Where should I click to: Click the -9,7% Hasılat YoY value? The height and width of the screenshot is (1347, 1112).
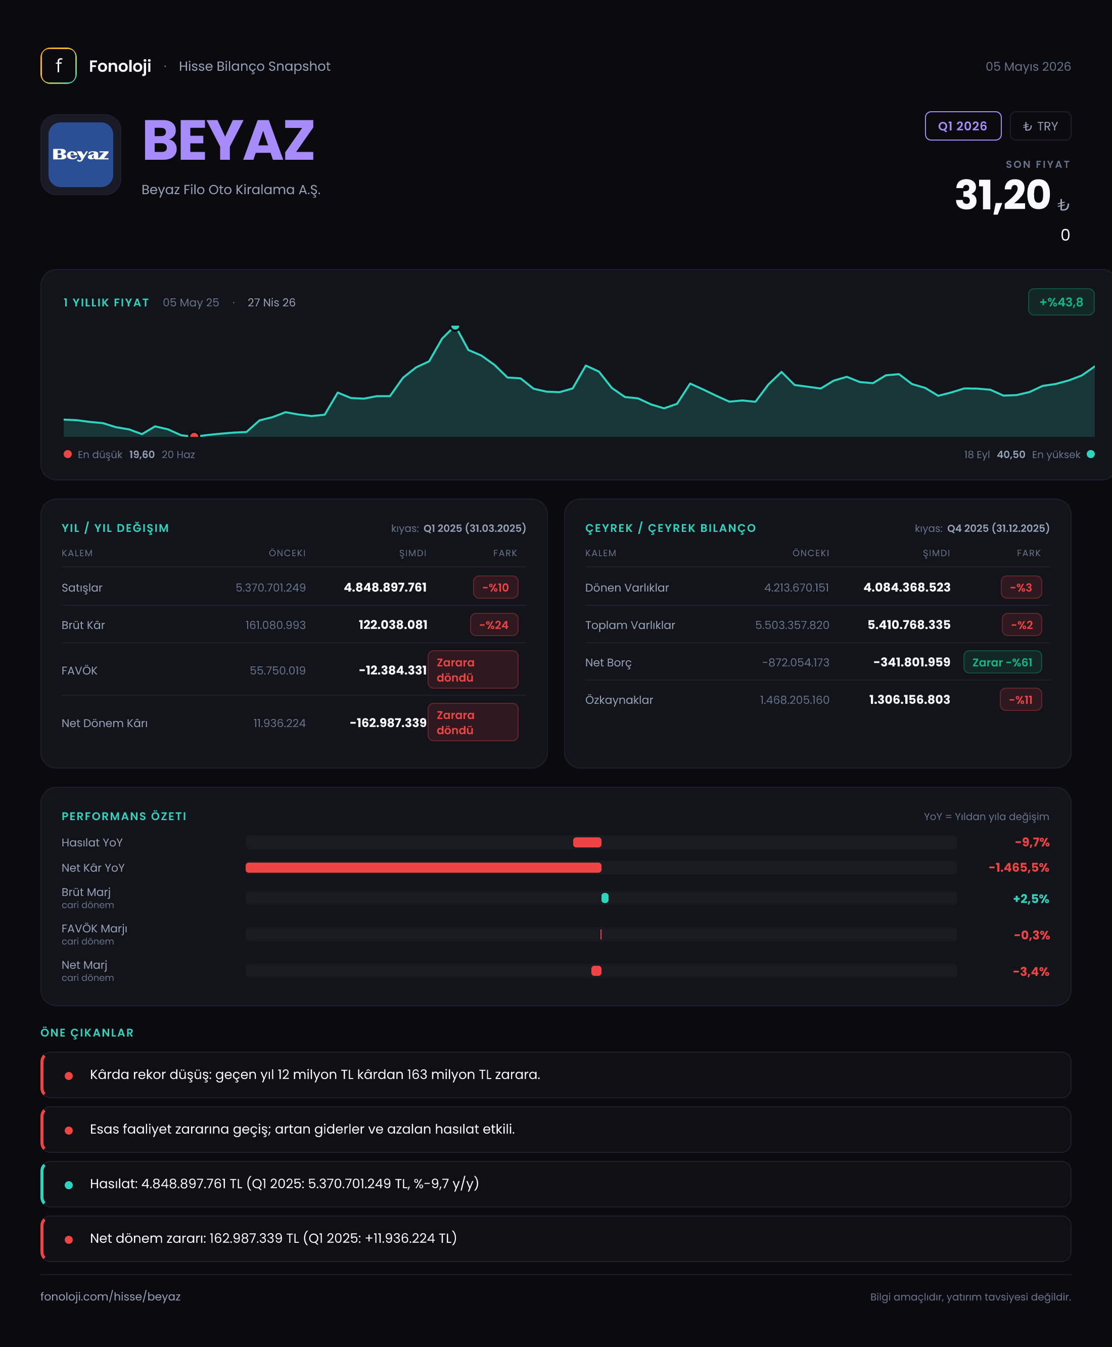pyautogui.click(x=1032, y=842)
